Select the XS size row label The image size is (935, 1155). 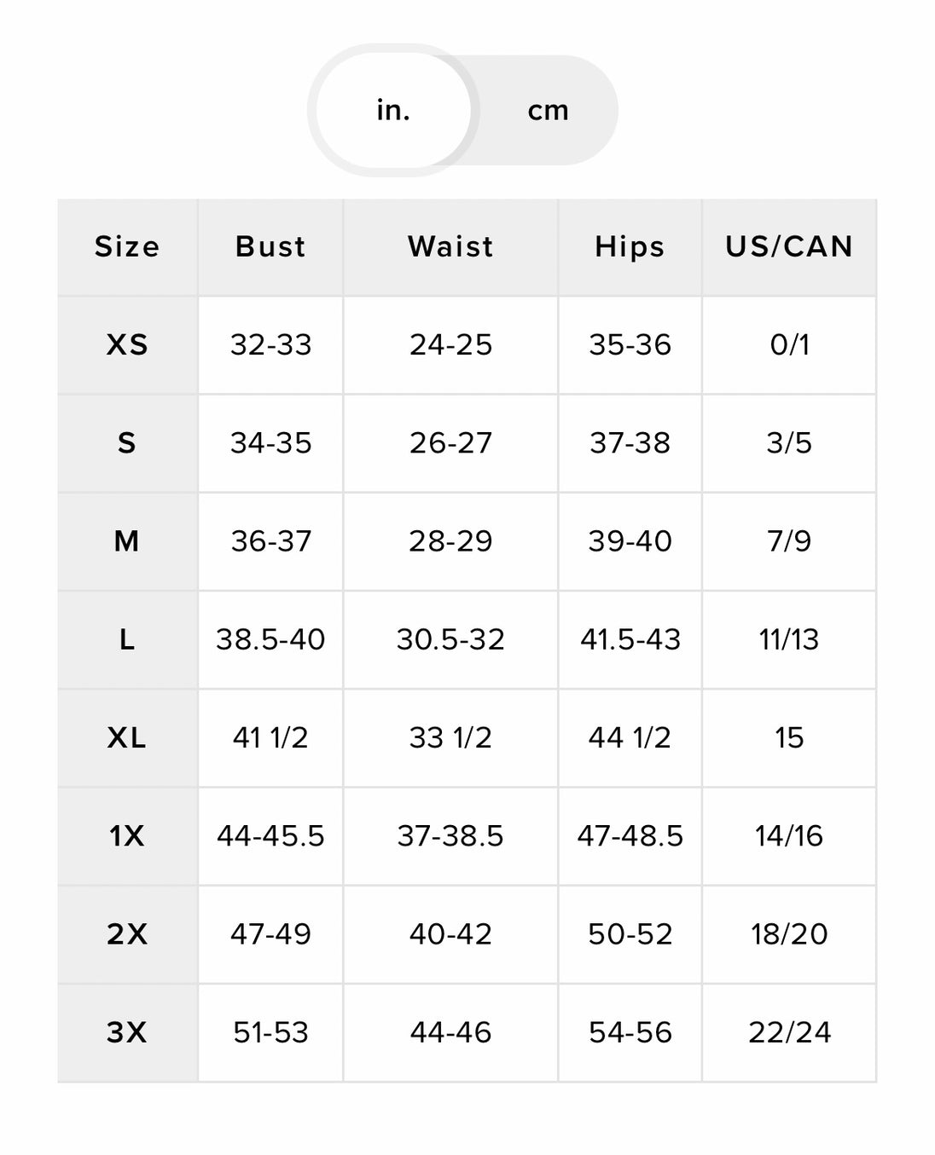(127, 345)
